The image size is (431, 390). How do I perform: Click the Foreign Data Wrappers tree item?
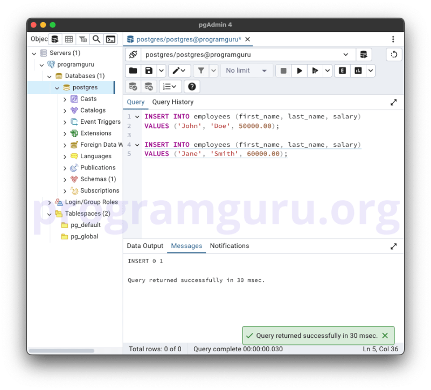[101, 145]
